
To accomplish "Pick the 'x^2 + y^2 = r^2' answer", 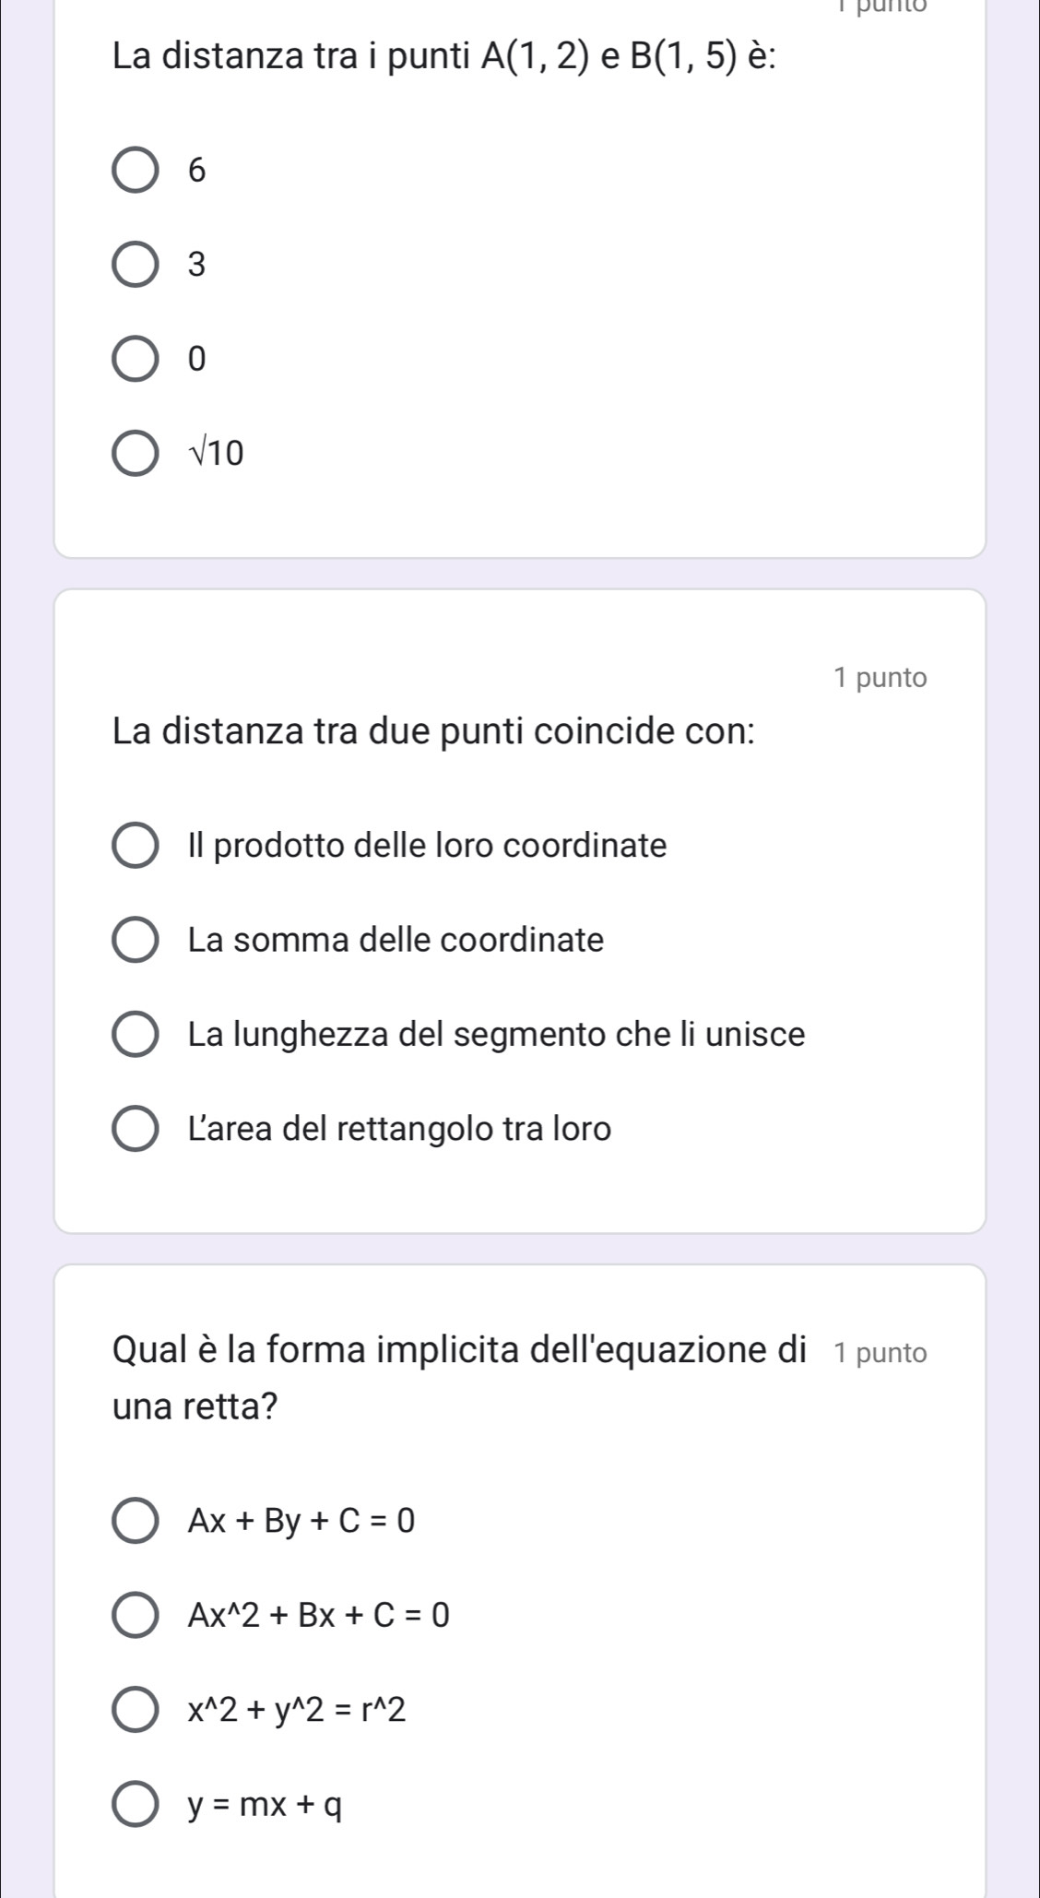I will pyautogui.click(x=135, y=1710).
